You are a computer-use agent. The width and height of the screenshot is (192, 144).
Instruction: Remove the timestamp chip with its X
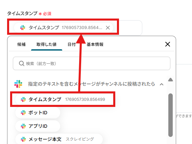[108, 28]
